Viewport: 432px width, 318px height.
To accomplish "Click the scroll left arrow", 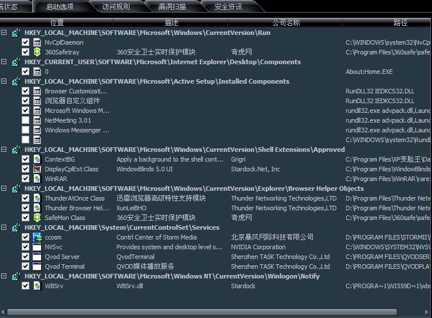I will click(x=3, y=312).
